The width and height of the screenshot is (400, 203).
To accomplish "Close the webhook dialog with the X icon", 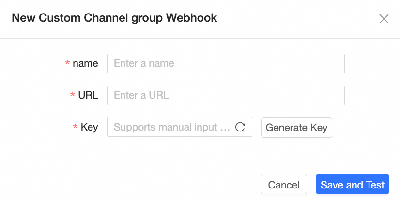I will tap(384, 19).
